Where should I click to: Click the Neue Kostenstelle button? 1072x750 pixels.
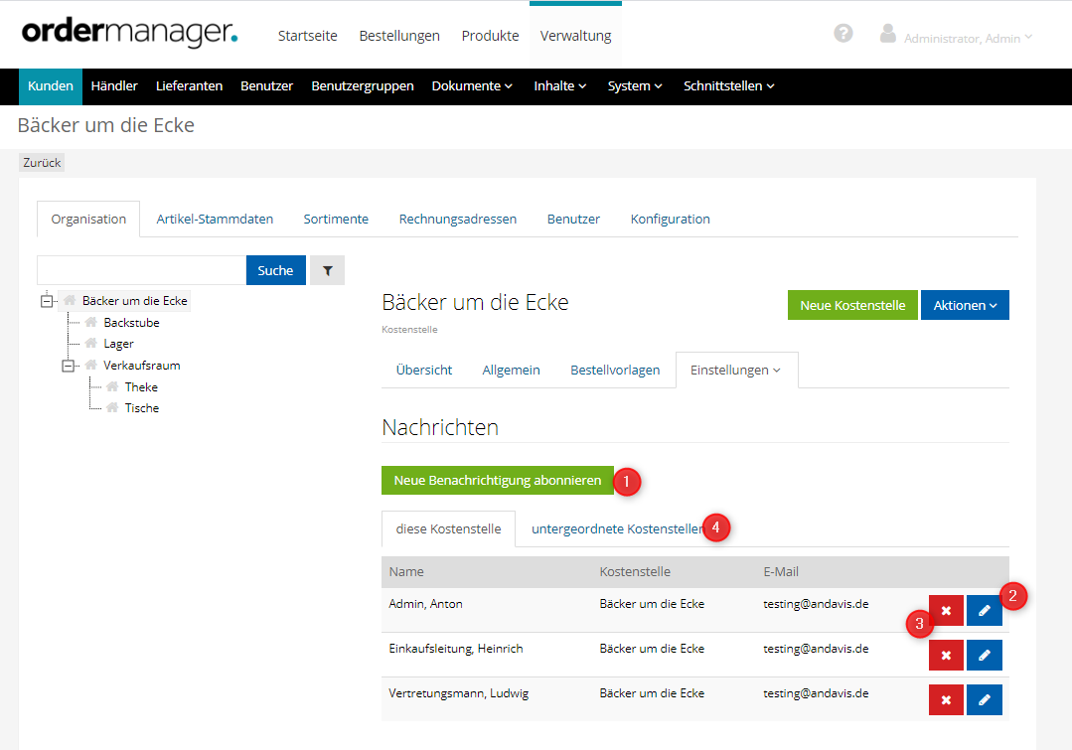[851, 305]
